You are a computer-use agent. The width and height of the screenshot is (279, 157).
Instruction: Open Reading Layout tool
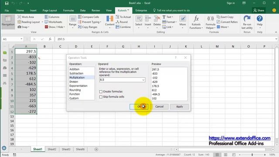click(29, 22)
